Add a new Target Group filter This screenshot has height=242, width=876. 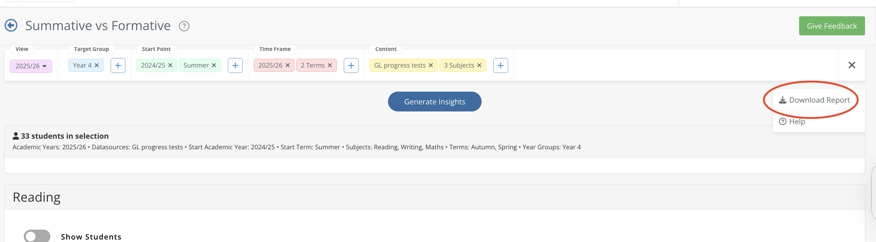[118, 65]
